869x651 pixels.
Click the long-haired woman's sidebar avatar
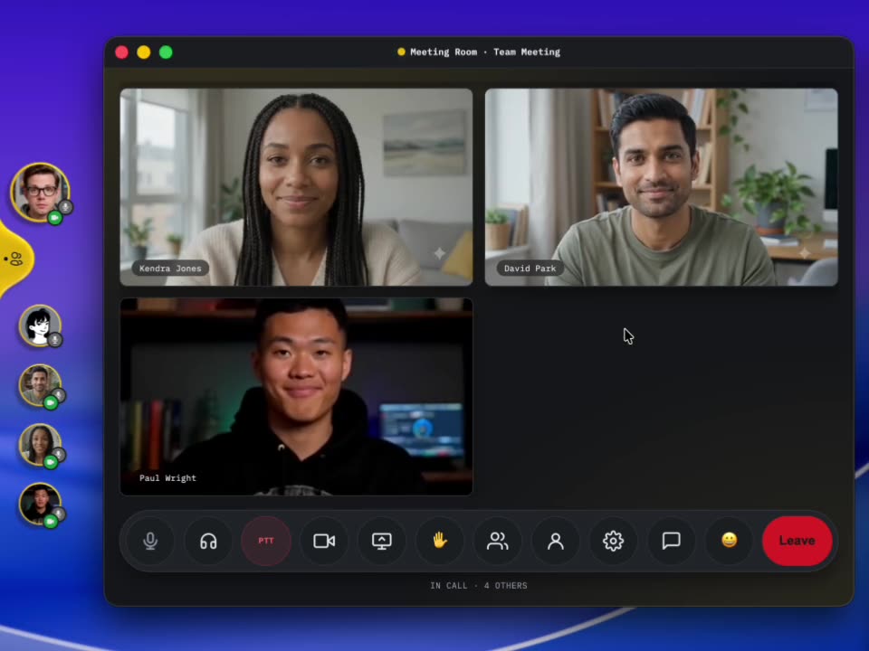click(x=39, y=445)
